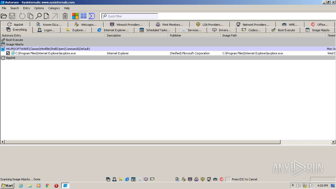336x189 pixels.
Task: Switch to the Explorer tab
Action: pos(76,30)
